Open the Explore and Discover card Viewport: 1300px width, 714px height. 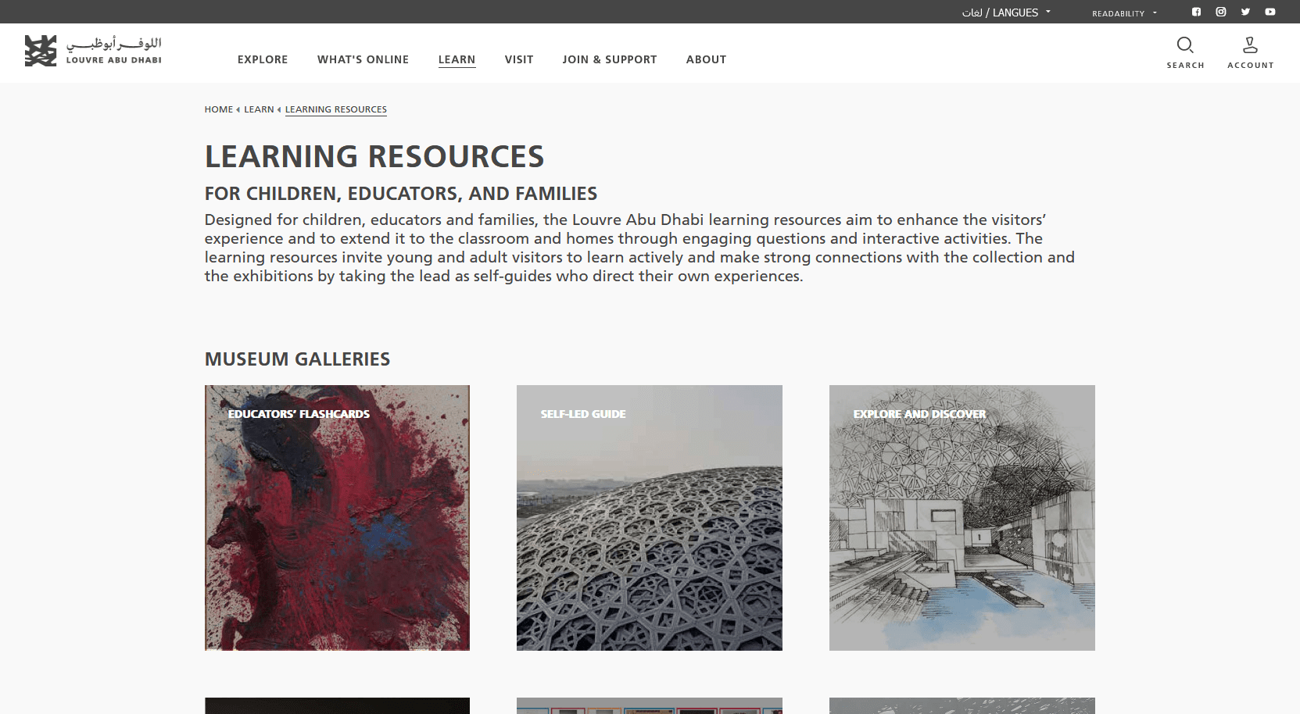[x=962, y=518]
